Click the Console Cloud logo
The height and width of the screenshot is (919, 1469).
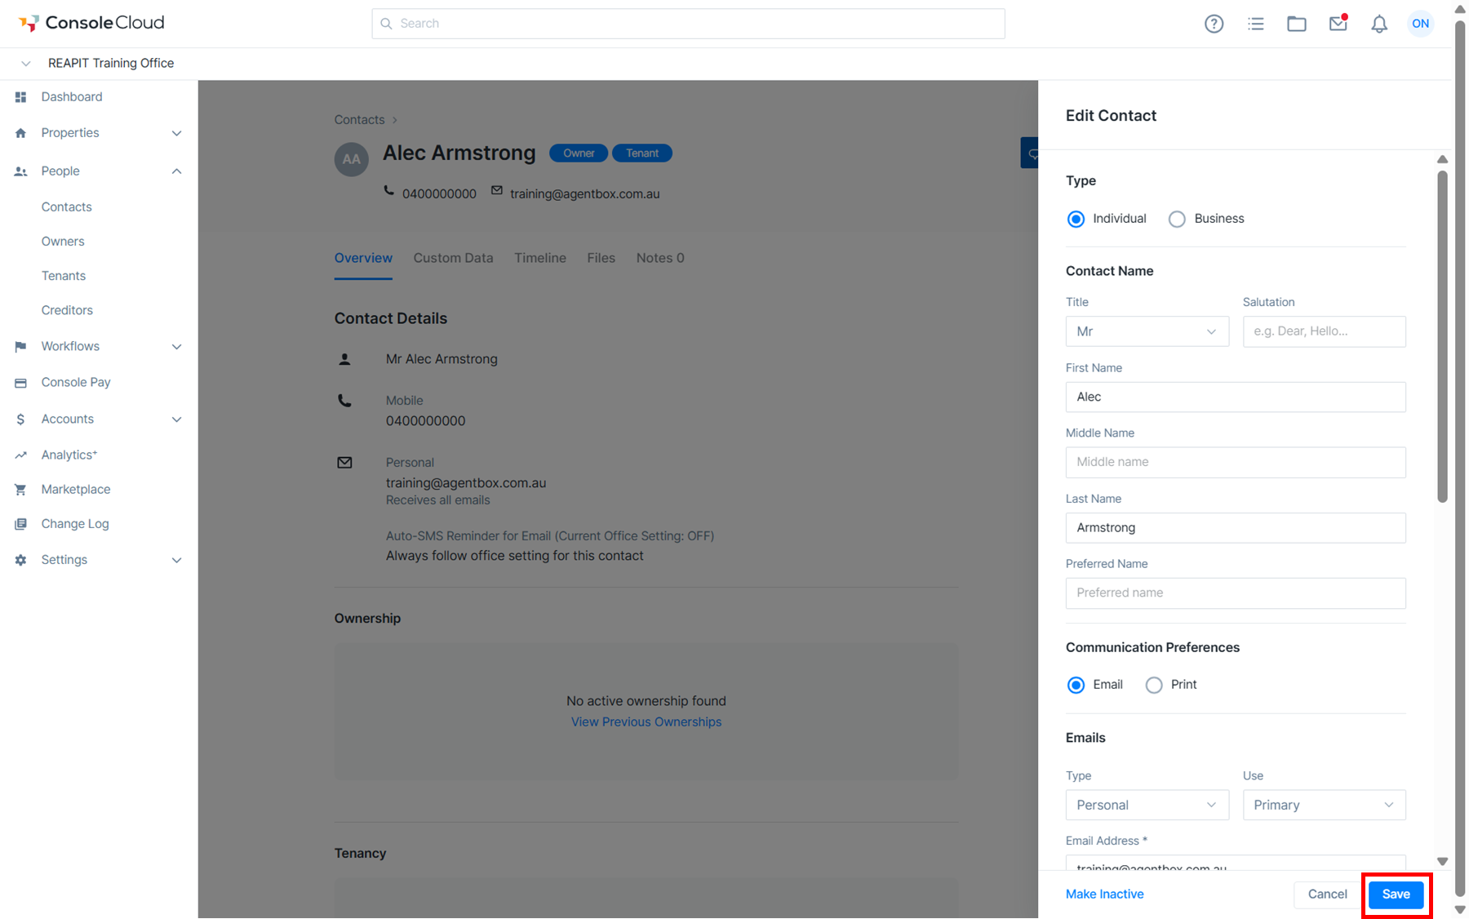pos(91,23)
